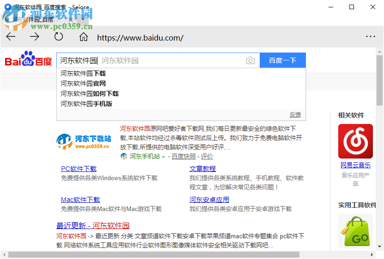
Task: Click the scroll up arrow
Action: (x=379, y=52)
